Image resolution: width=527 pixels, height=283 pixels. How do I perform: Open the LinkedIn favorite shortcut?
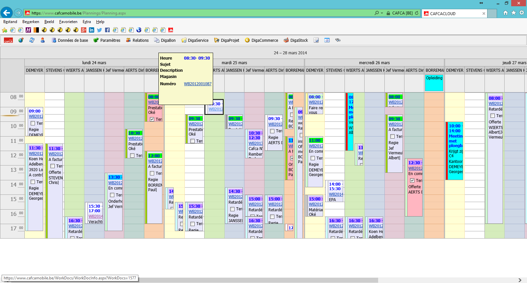[92, 30]
